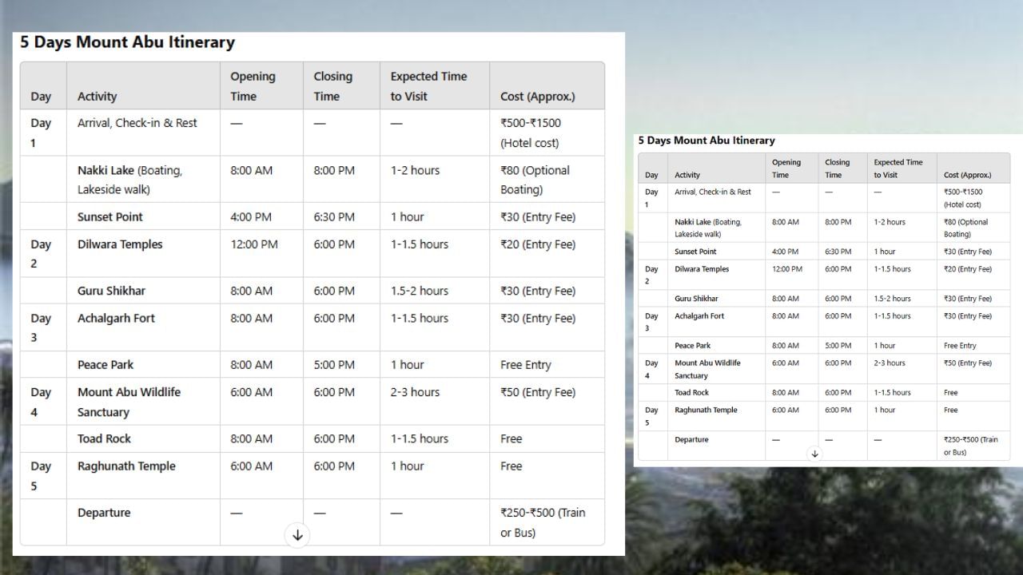Screen dimensions: 1023x575
Task: Click 'Day 5' cell in the large table
Action: coord(41,476)
